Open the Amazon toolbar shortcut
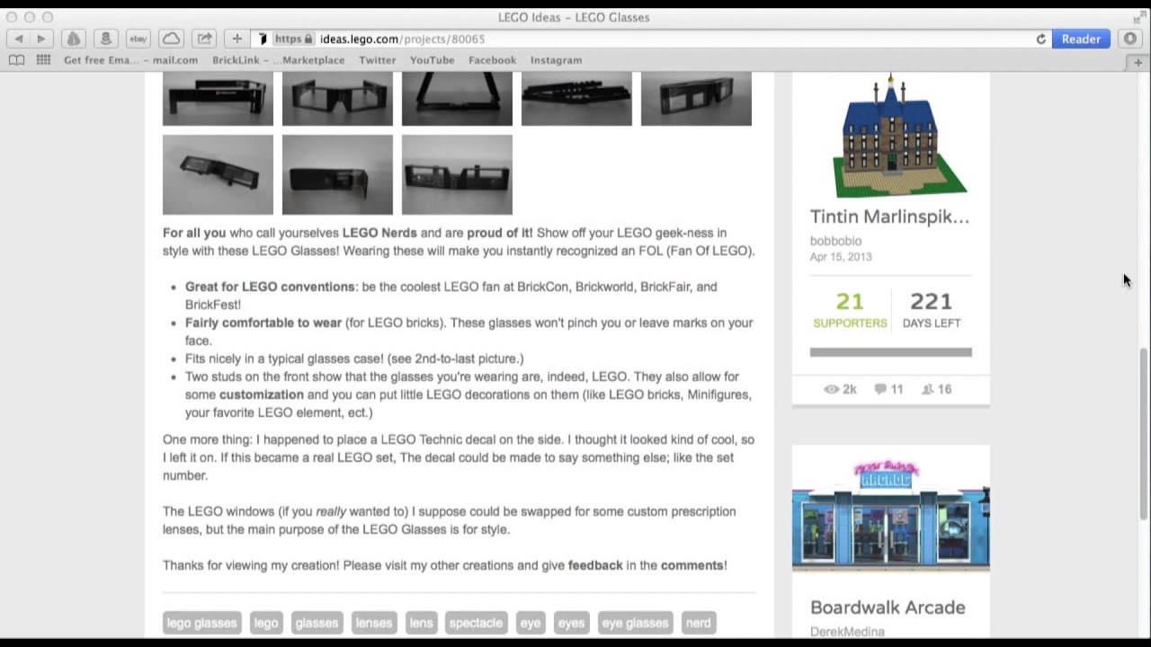Screen dimensions: 1151x647 pyautogui.click(x=106, y=39)
